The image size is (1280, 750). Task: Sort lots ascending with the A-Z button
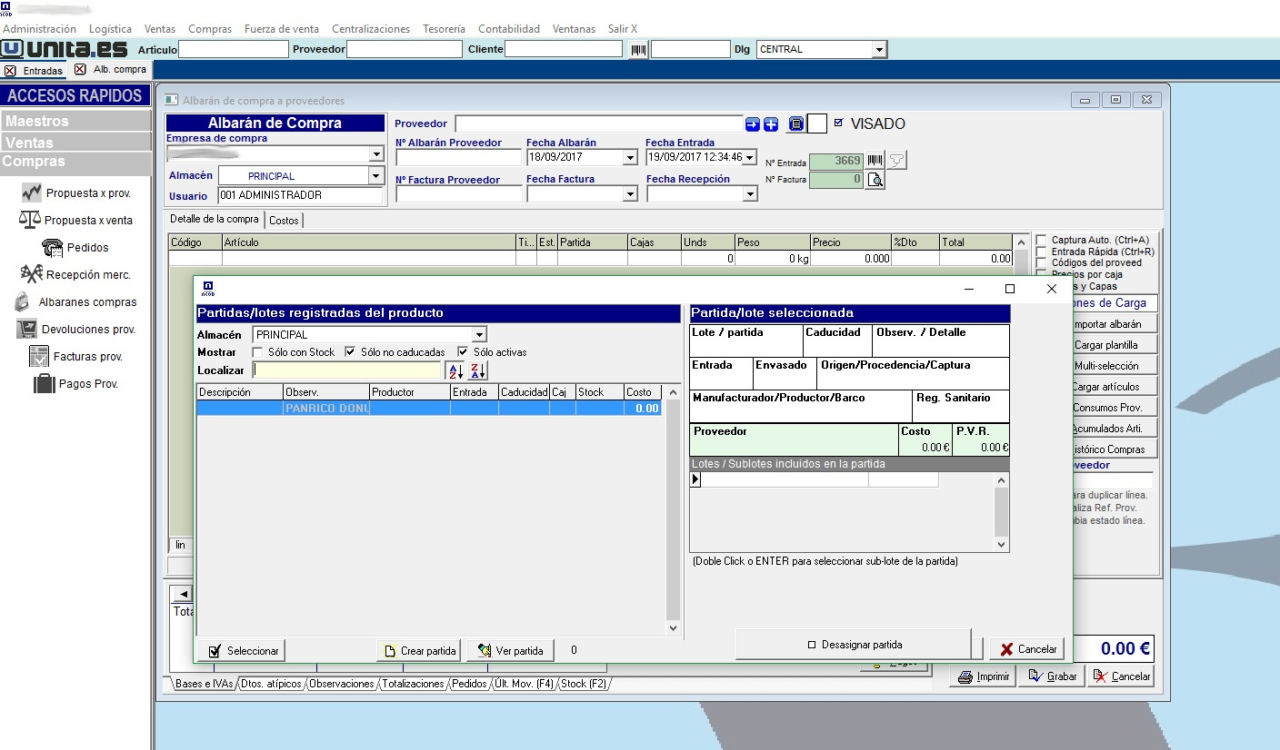[x=455, y=370]
